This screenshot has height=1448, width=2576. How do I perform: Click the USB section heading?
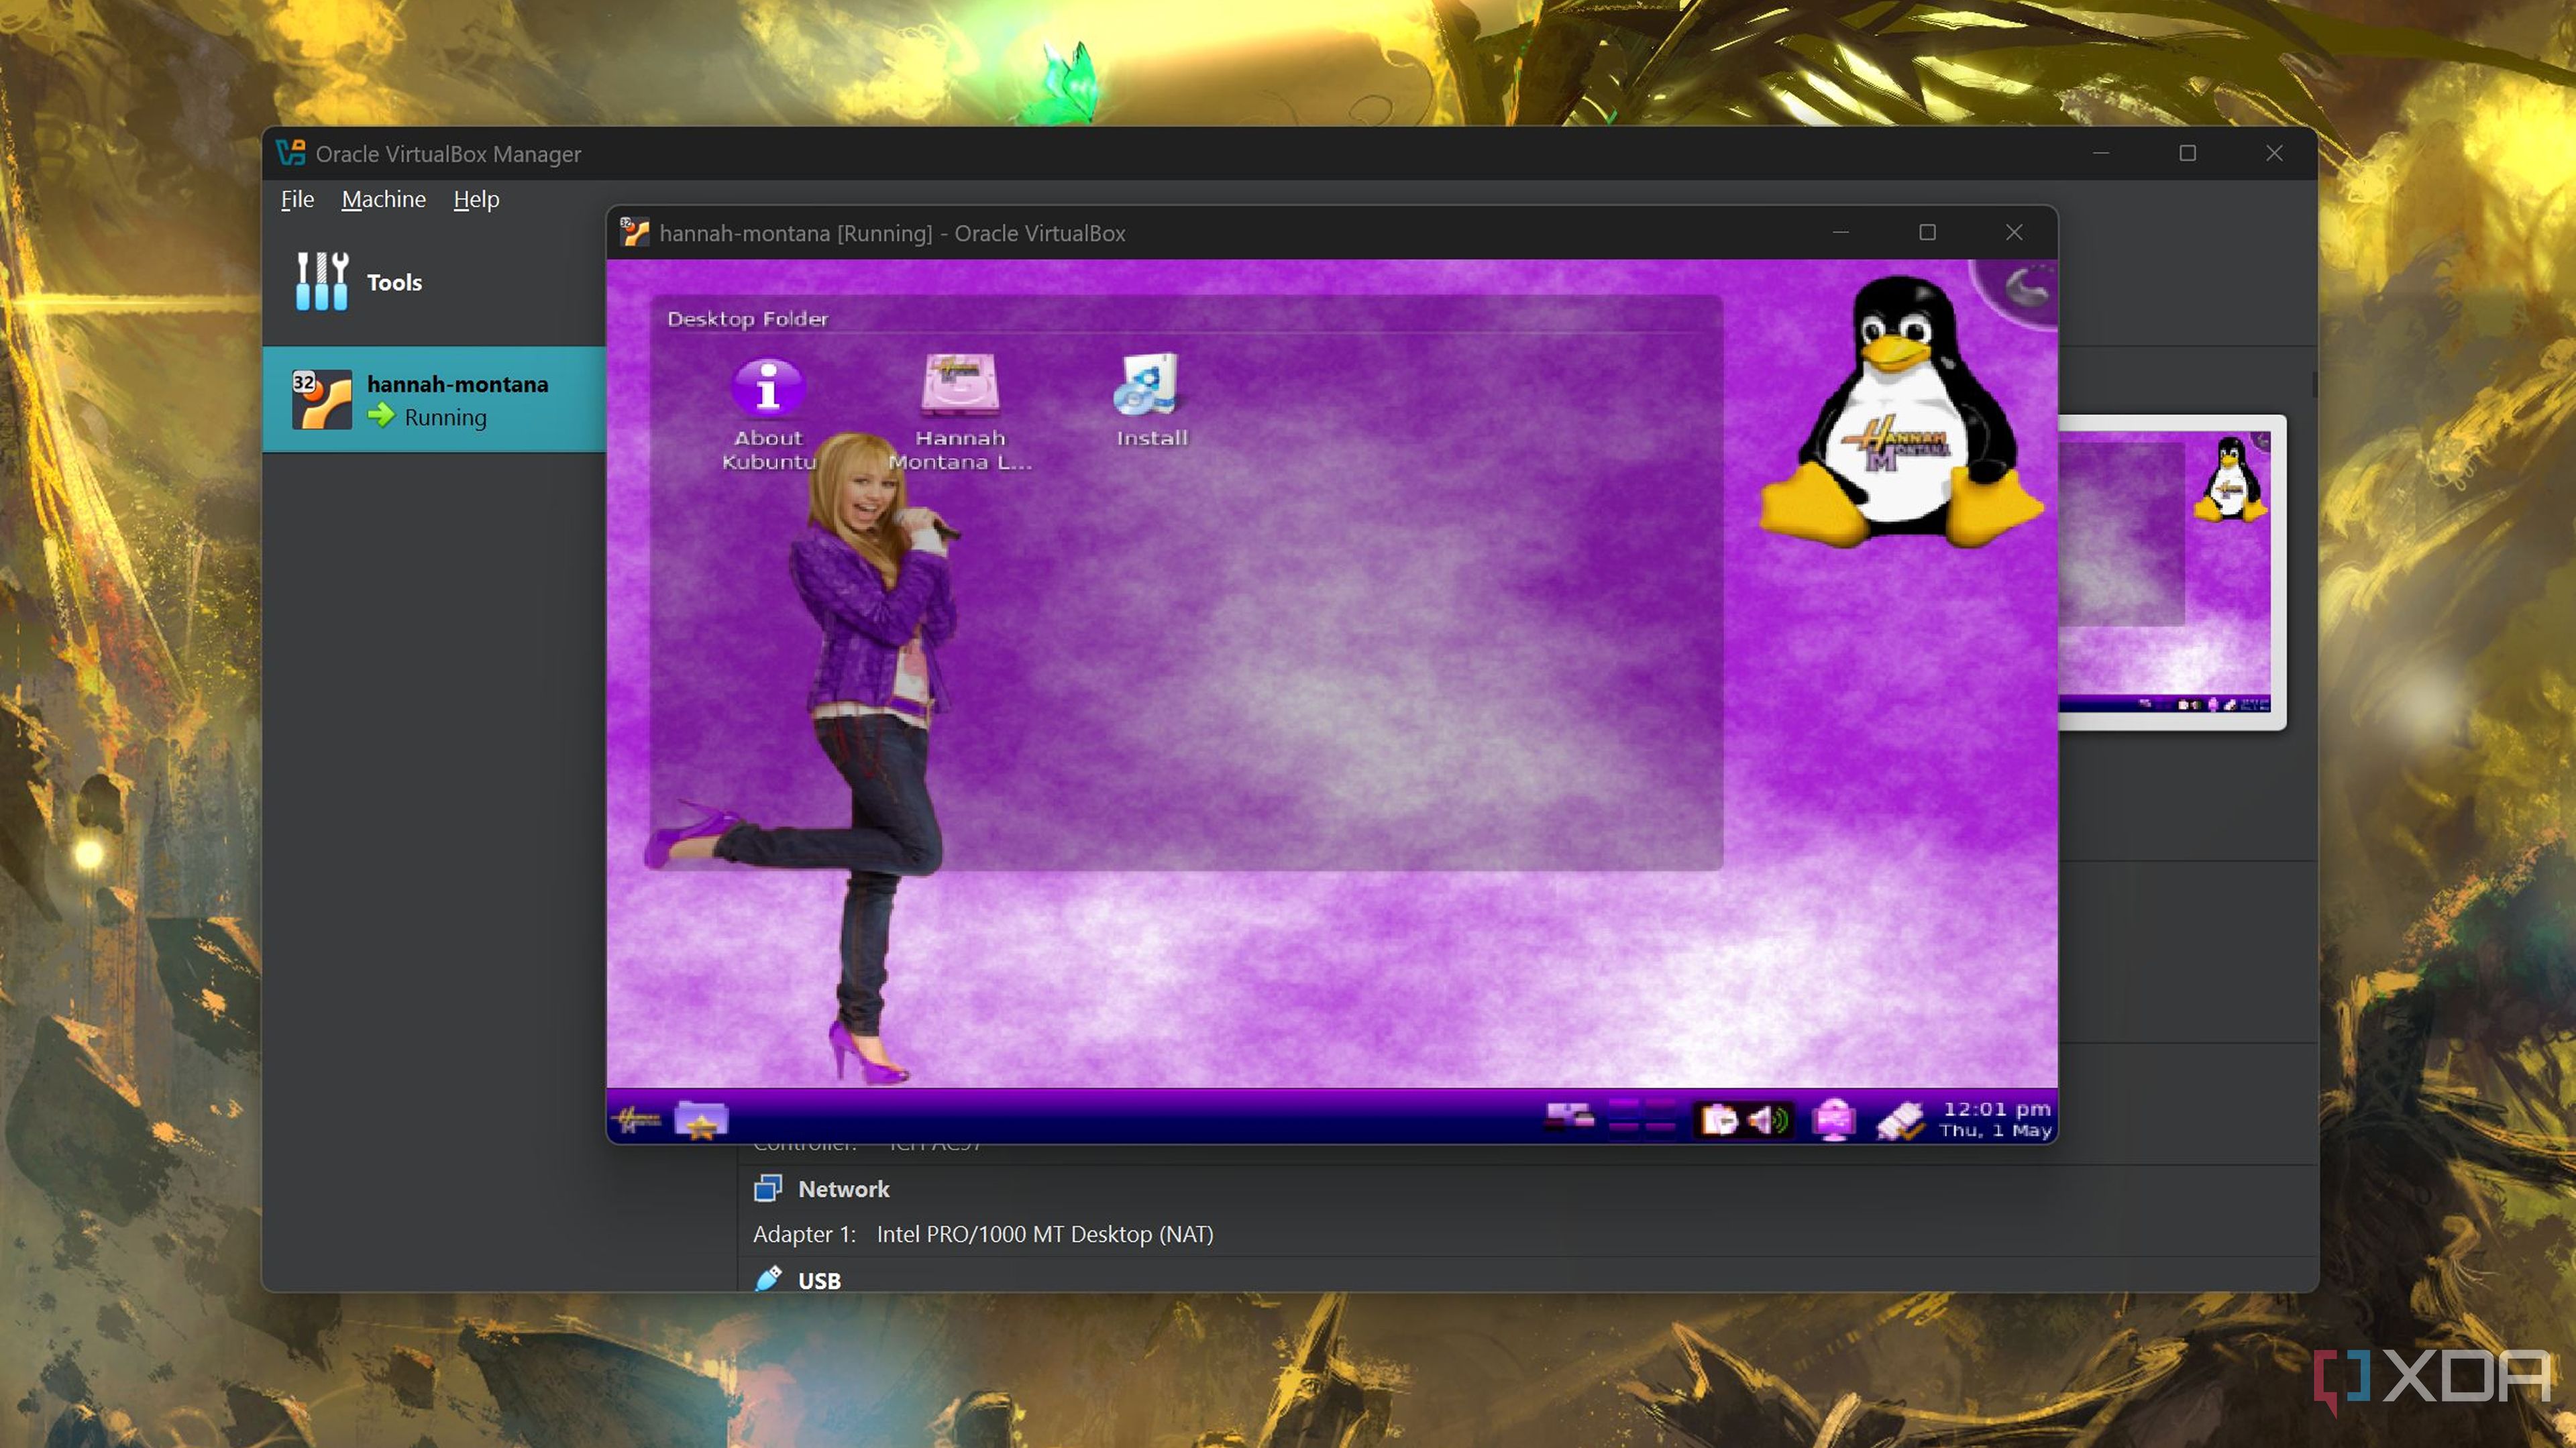pyautogui.click(x=819, y=1281)
